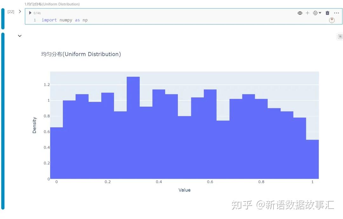The image size is (343, 219).
Task: Click the chart tool icon beside the output
Action: click(x=340, y=36)
